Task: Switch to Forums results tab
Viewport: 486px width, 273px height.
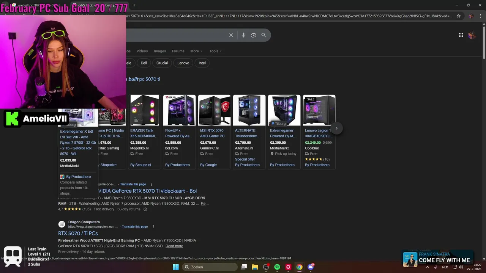Action: click(x=178, y=51)
